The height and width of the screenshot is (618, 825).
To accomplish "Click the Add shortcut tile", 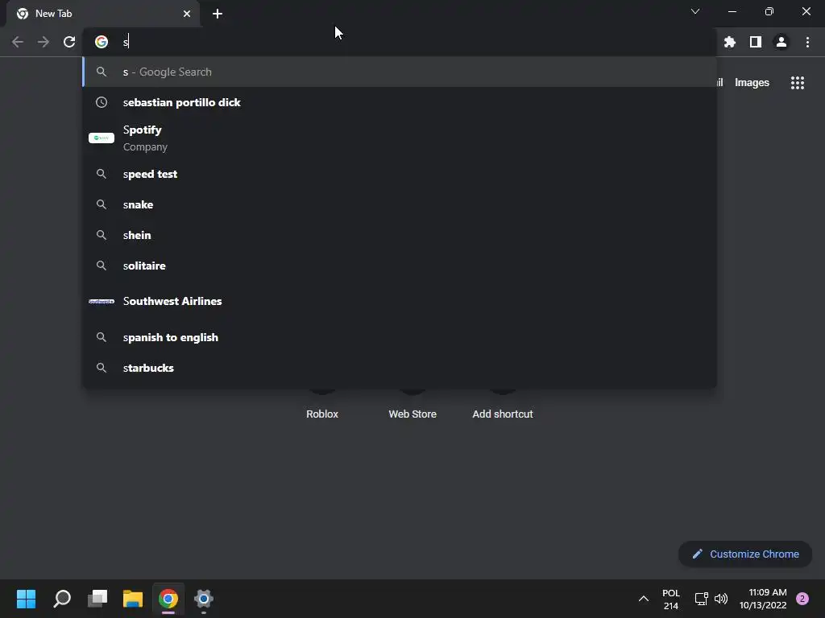I will 503,414.
